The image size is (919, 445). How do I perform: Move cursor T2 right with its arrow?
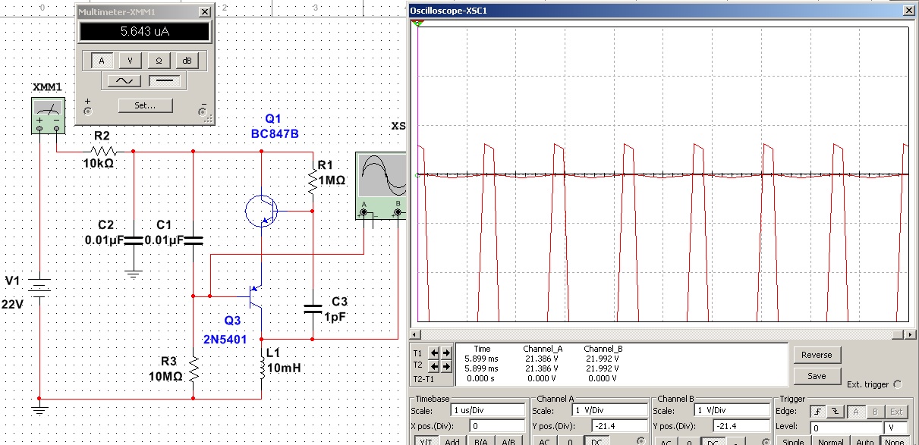coord(445,365)
